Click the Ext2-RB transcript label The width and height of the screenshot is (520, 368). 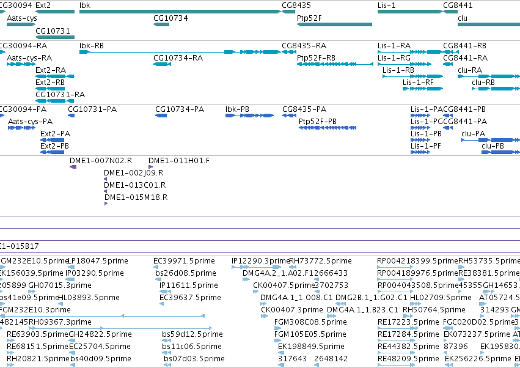coord(50,83)
